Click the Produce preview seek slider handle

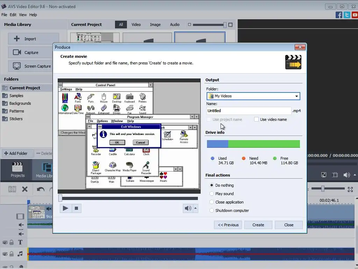click(60, 198)
